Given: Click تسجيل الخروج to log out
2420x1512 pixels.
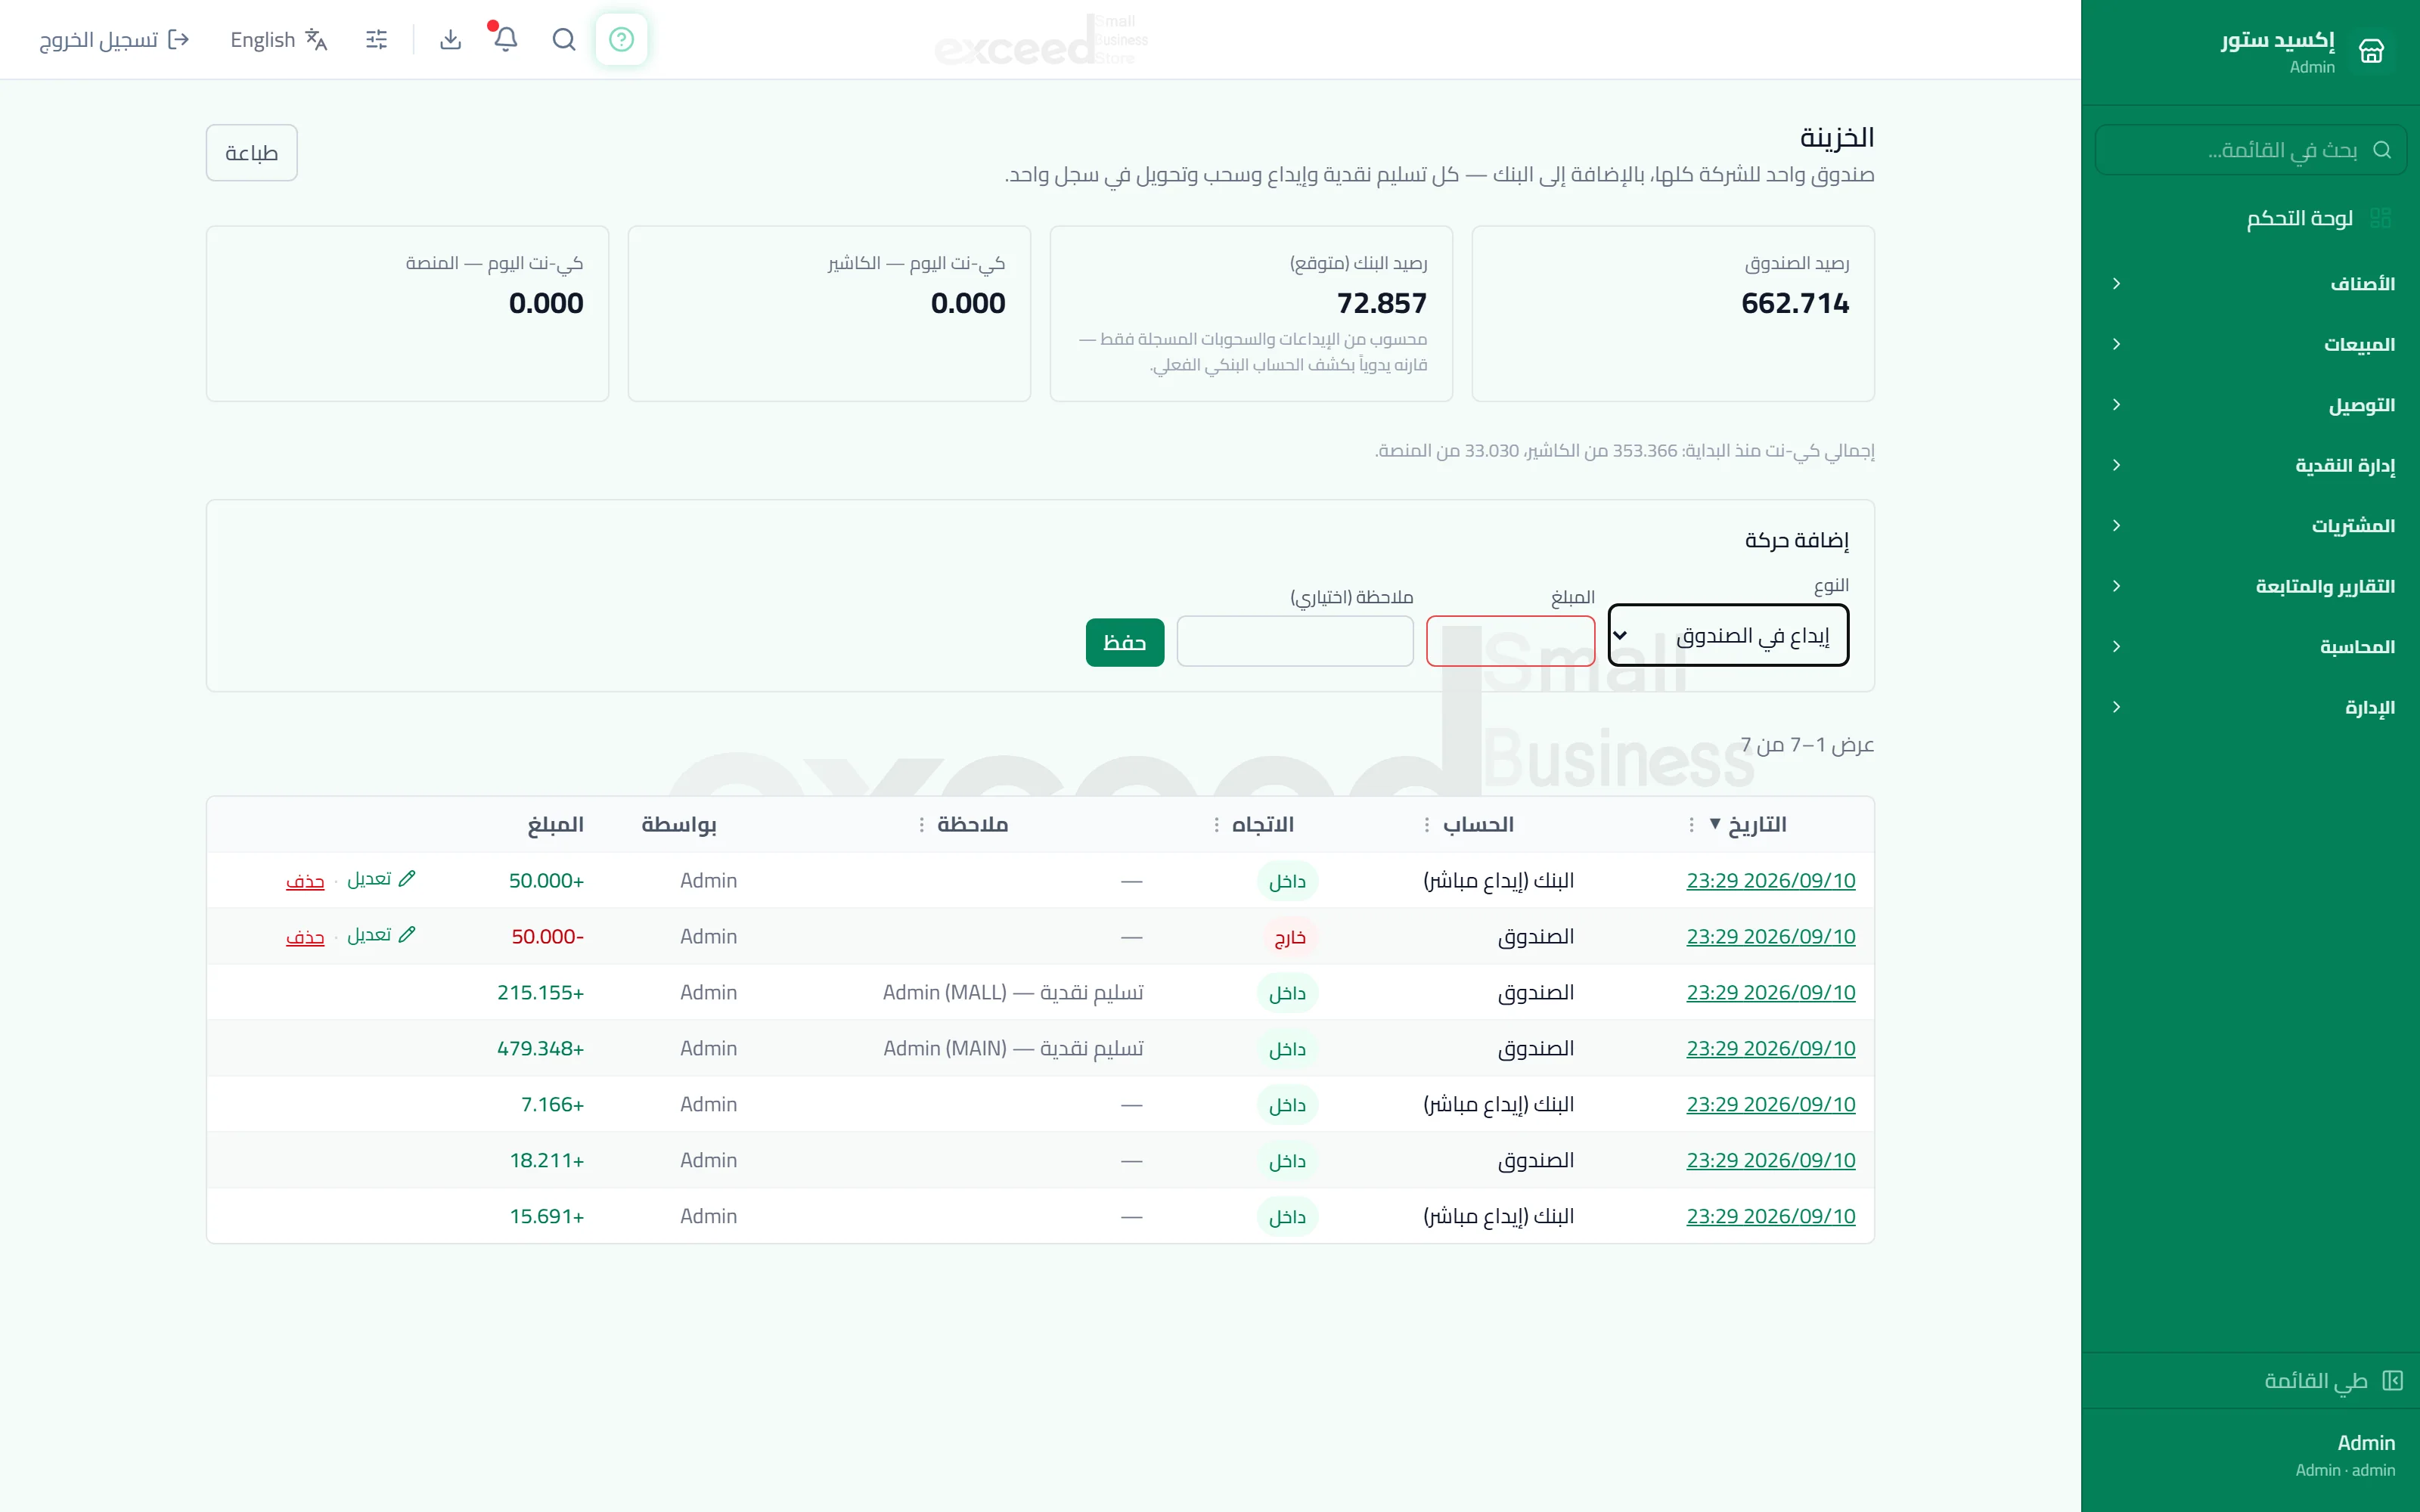Looking at the screenshot, I should tap(114, 39).
